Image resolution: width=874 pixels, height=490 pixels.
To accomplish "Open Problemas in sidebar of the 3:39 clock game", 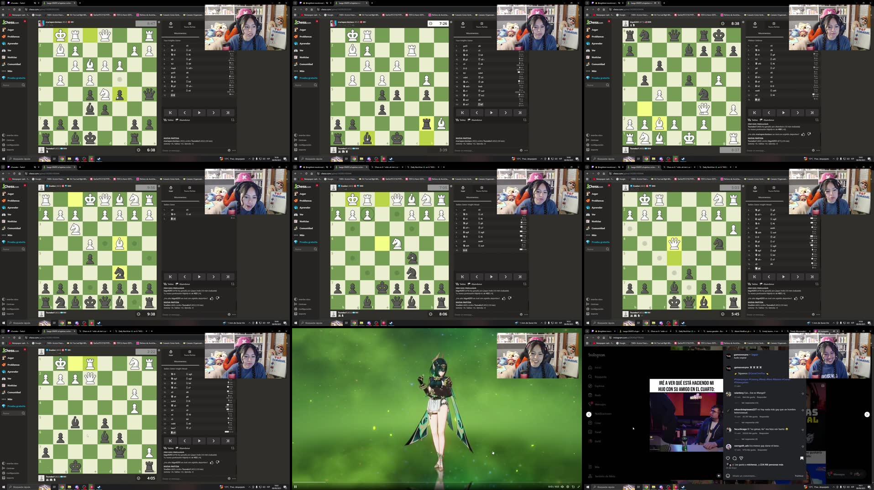I will [x=302, y=36].
